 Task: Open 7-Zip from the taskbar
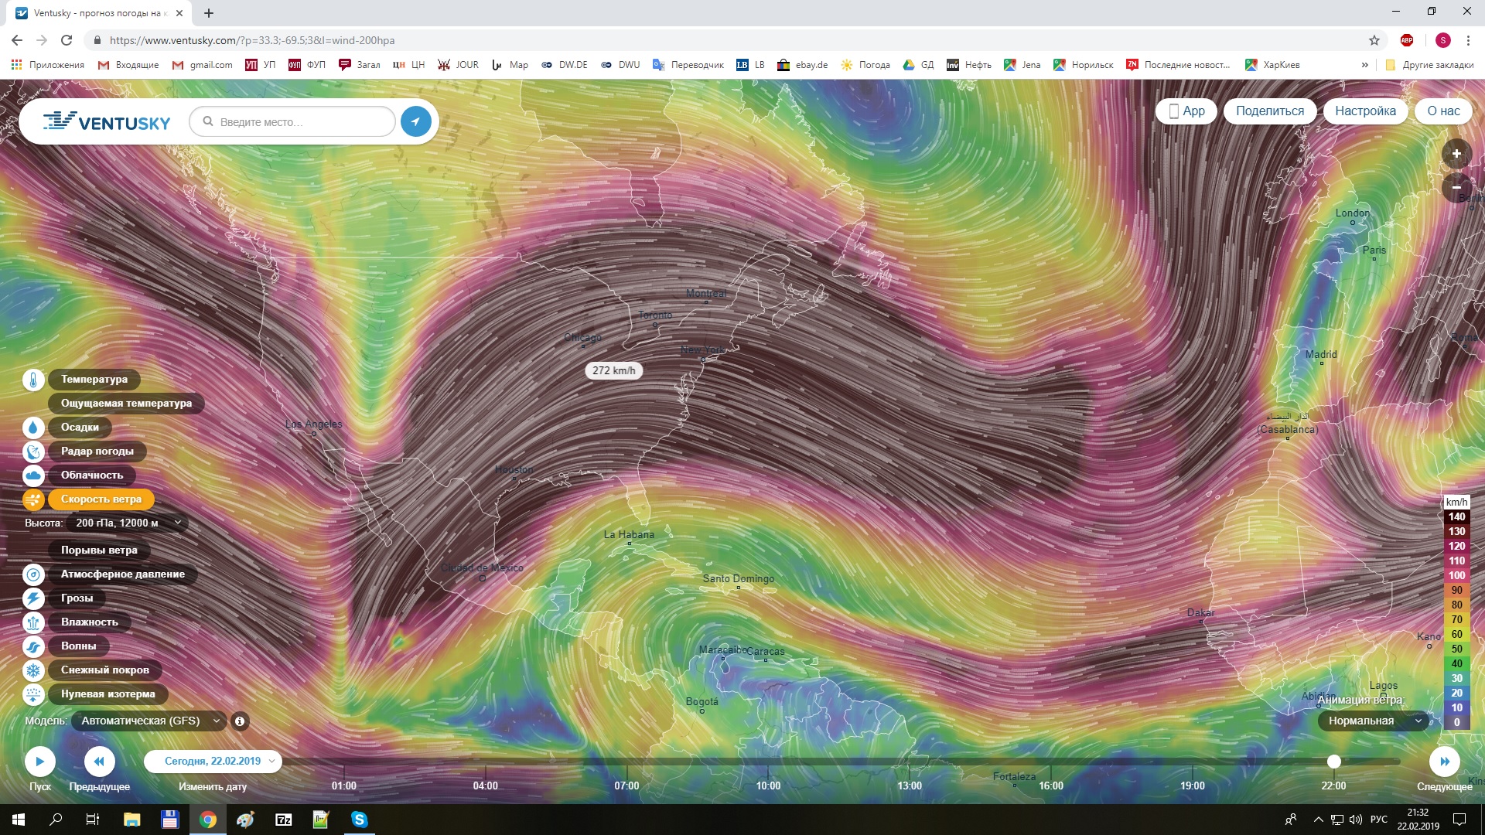pos(284,820)
